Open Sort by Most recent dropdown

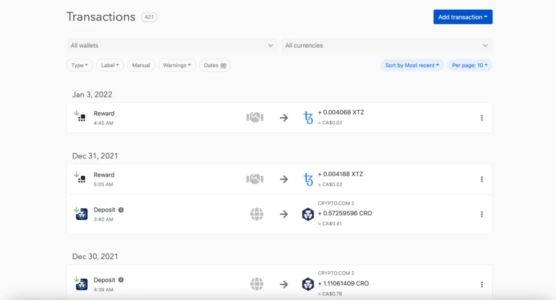point(412,65)
